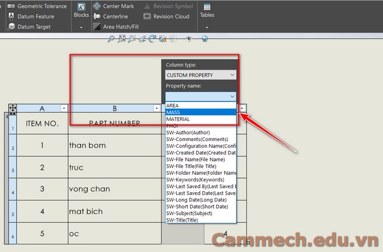Image resolution: width=383 pixels, height=252 pixels.
Task: Click the Rotate View icon
Action: coord(152,39)
